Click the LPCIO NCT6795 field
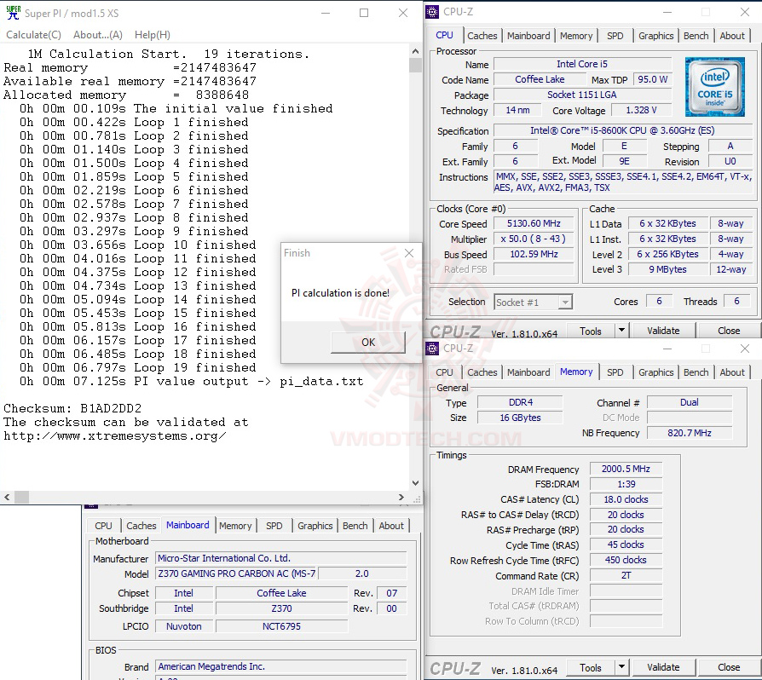This screenshot has height=680, width=762. [x=281, y=626]
